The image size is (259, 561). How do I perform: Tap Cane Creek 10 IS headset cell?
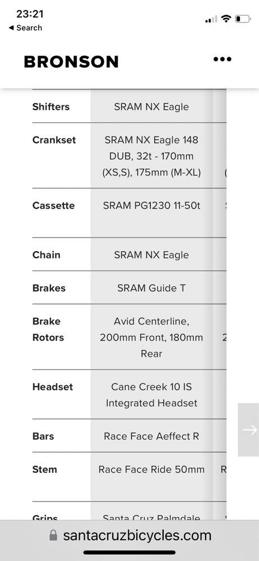pyautogui.click(x=152, y=395)
